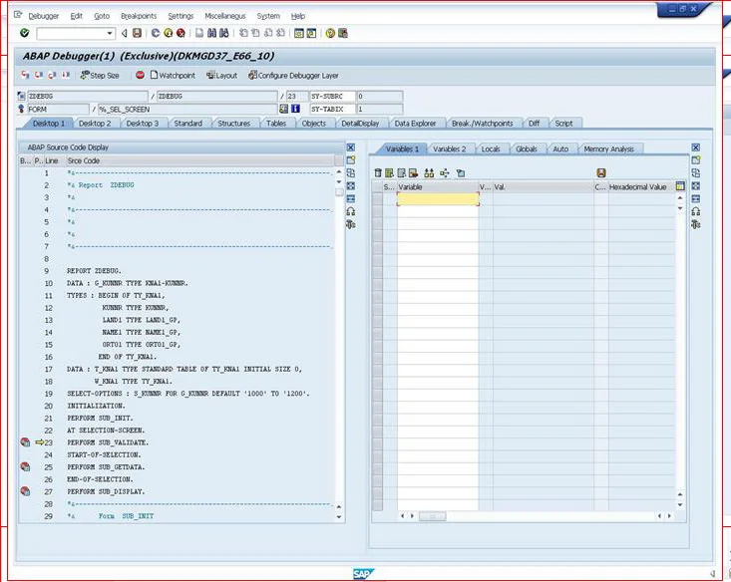Switch to the Data Explorer tab
731x582 pixels.
415,123
